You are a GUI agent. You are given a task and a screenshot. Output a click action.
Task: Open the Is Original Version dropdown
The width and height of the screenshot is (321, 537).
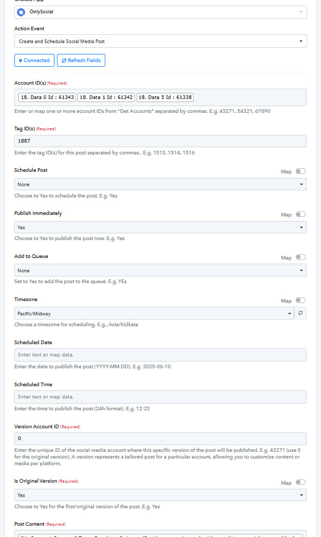click(x=160, y=495)
